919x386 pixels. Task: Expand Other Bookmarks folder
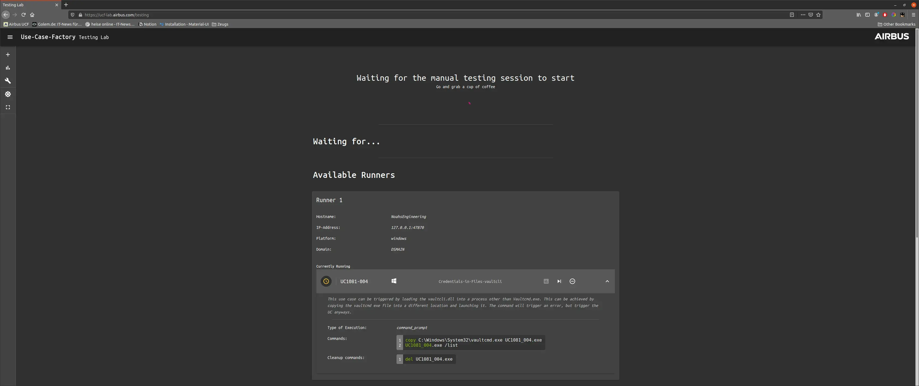coord(896,24)
